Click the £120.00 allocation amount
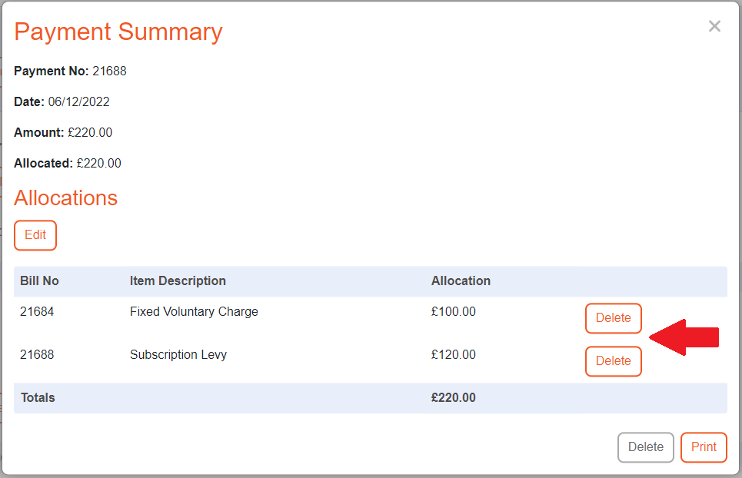Screen dimensions: 742x478 pyautogui.click(x=454, y=354)
